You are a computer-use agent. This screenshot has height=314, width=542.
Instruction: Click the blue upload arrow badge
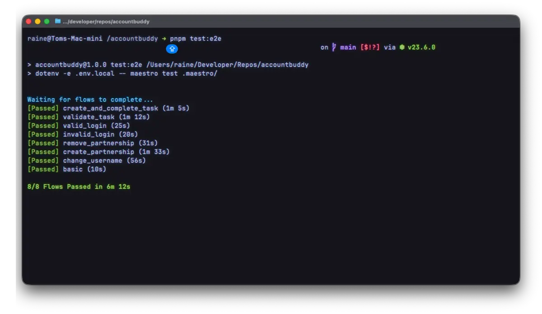(x=172, y=49)
